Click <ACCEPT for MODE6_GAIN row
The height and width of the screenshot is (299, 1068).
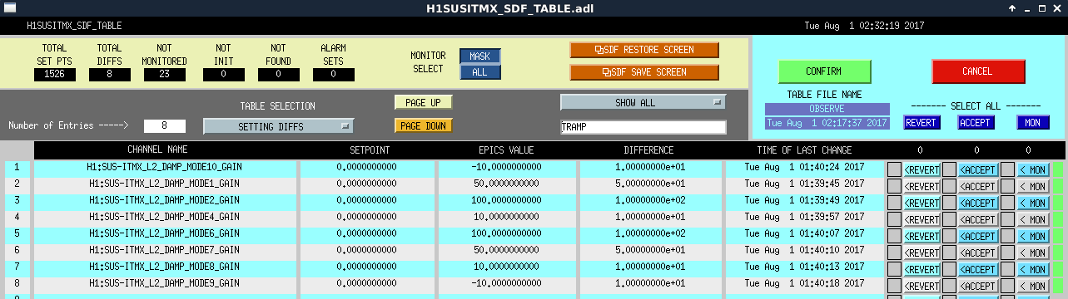(979, 236)
